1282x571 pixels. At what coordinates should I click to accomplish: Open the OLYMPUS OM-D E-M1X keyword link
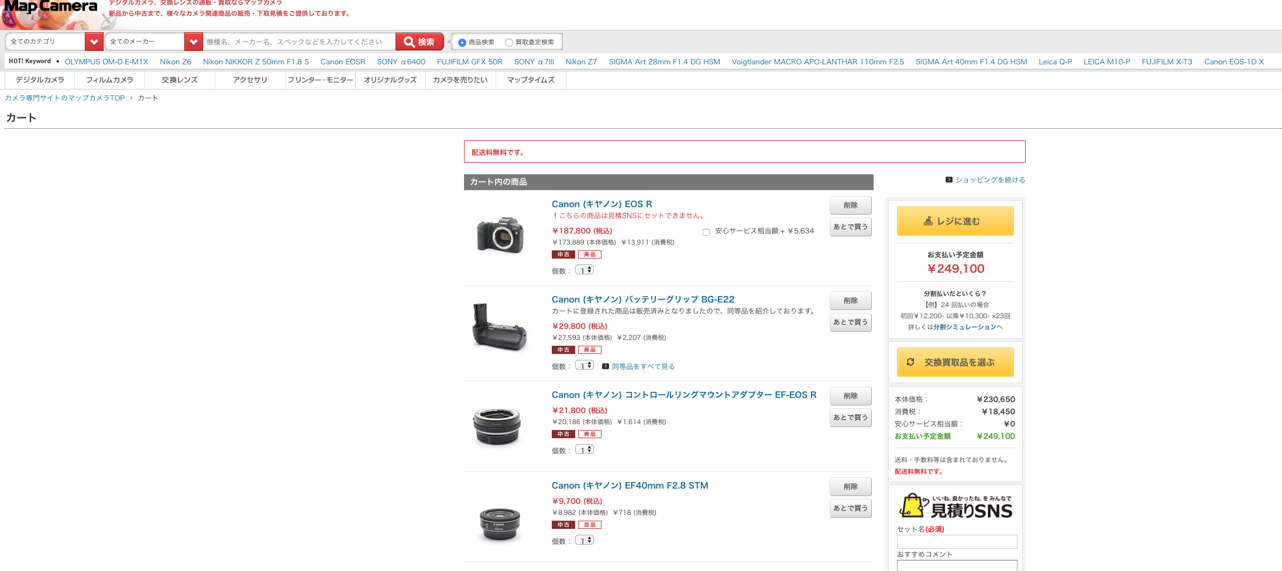click(106, 61)
